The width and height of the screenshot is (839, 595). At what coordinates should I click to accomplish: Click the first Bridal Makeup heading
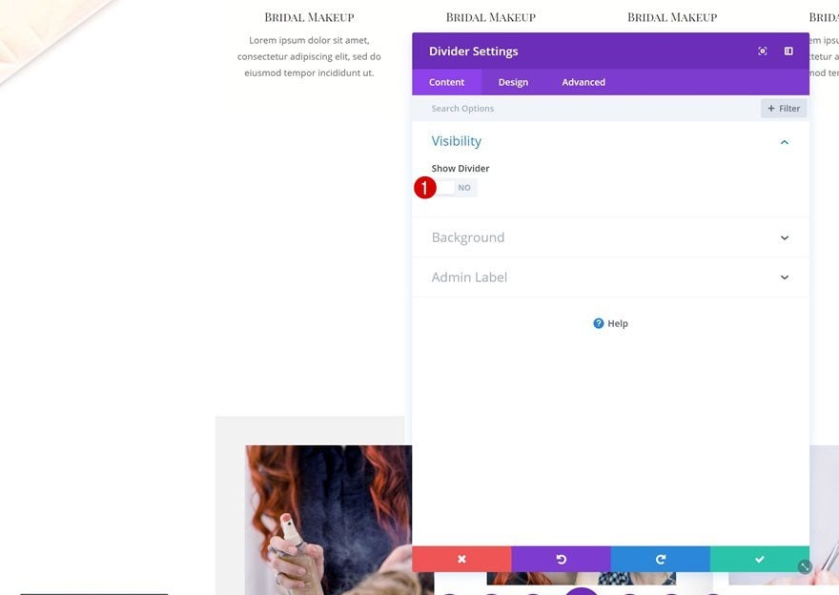(309, 17)
